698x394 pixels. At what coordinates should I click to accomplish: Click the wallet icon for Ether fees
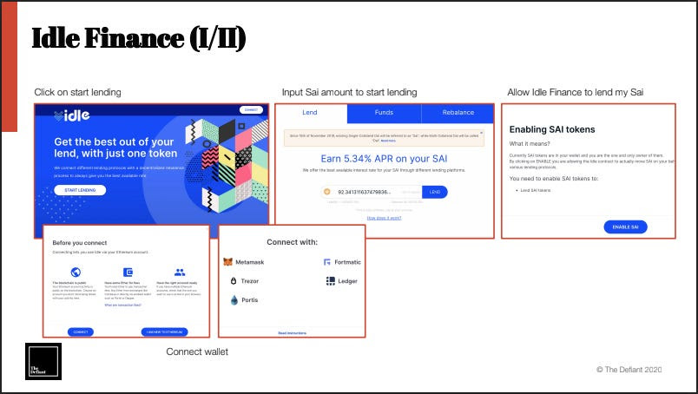[128, 273]
